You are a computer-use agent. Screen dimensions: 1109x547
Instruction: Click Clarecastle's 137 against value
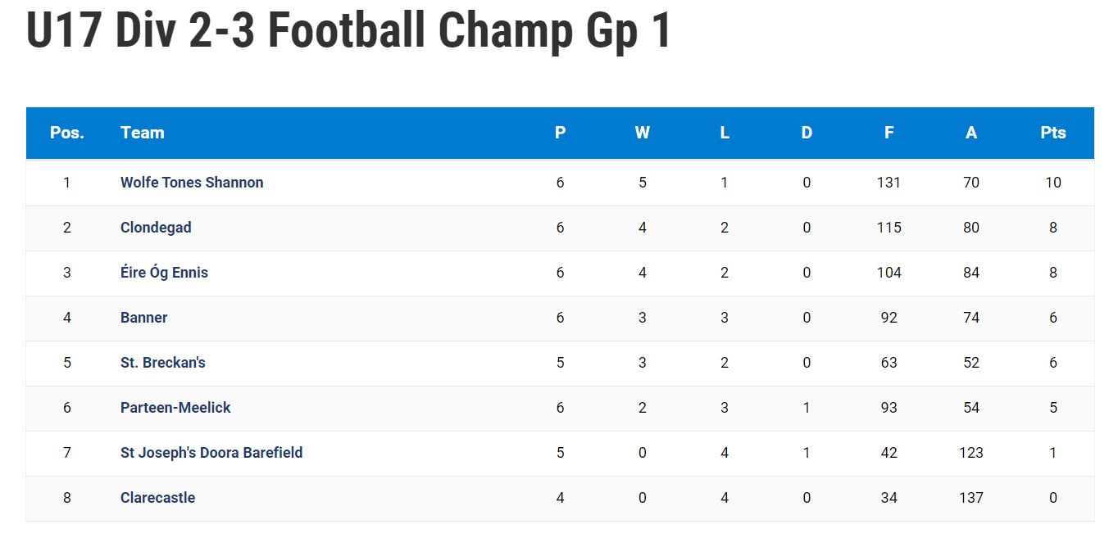point(971,498)
